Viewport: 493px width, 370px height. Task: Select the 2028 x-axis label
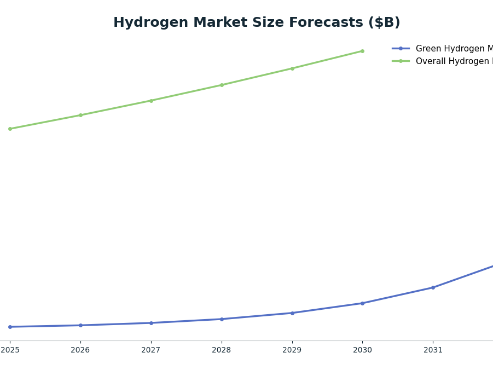pos(222,350)
